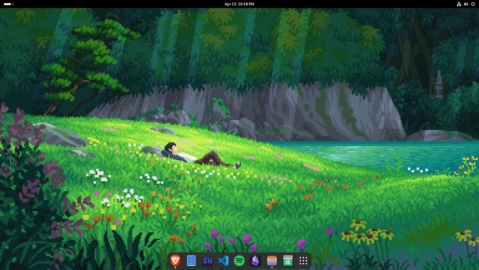Image resolution: width=479 pixels, height=270 pixels.
Task: Launch the Files manager from dock
Action: pos(191,260)
